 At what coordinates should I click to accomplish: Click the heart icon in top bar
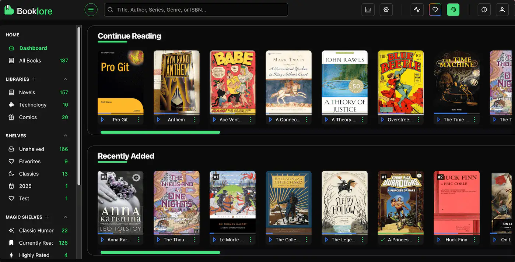(435, 10)
